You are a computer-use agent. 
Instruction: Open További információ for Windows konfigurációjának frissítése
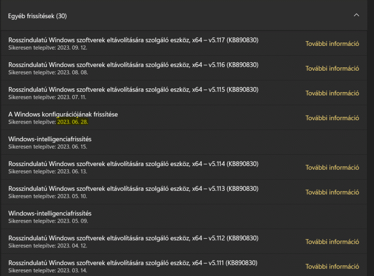[x=332, y=118]
